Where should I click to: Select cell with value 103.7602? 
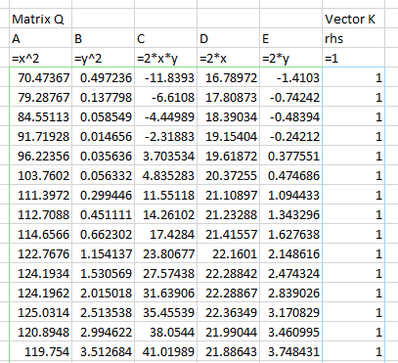[40, 175]
